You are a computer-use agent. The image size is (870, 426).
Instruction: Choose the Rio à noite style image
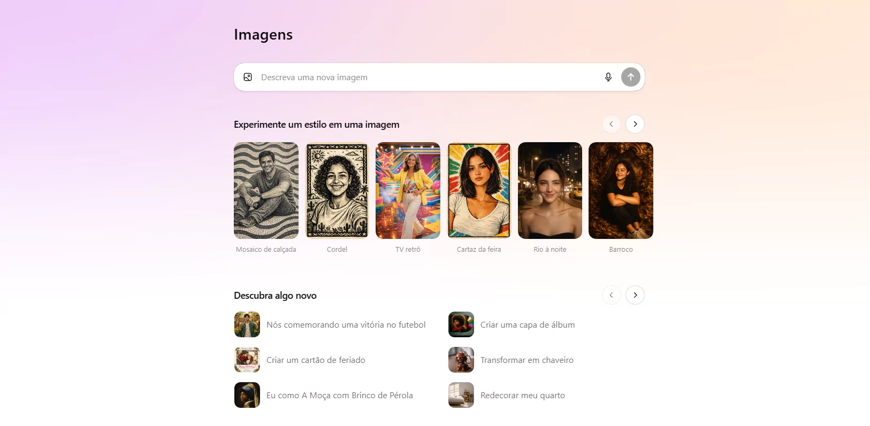click(550, 190)
